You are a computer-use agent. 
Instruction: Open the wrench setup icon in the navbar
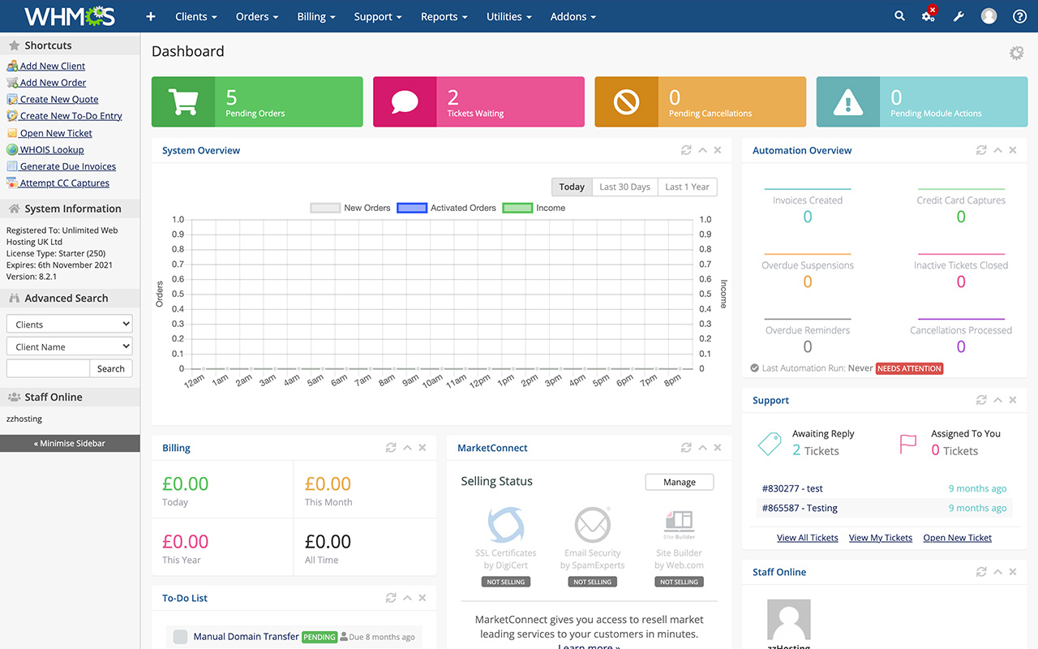click(959, 16)
